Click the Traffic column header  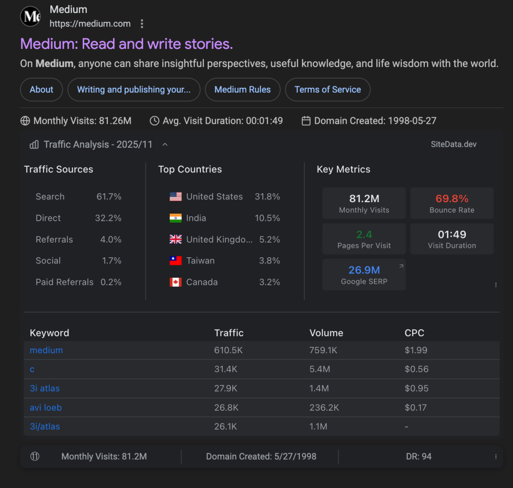tap(228, 333)
